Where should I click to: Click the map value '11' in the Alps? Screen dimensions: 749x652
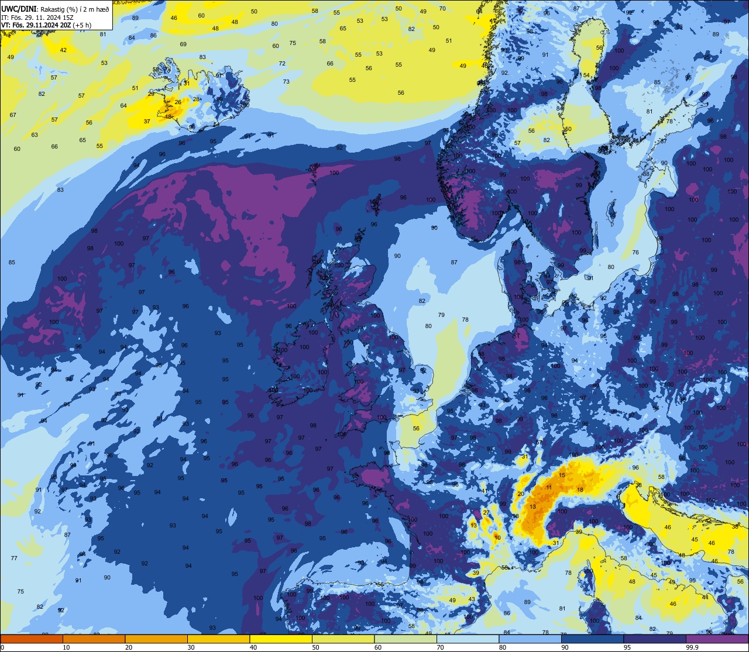pos(549,487)
